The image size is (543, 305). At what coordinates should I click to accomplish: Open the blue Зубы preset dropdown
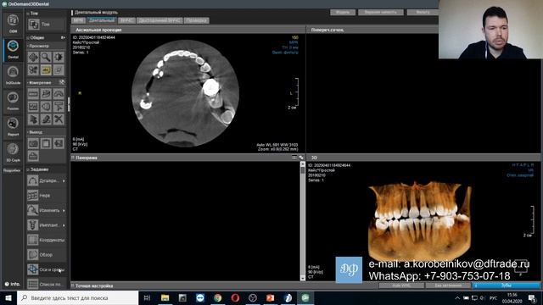click(x=506, y=286)
